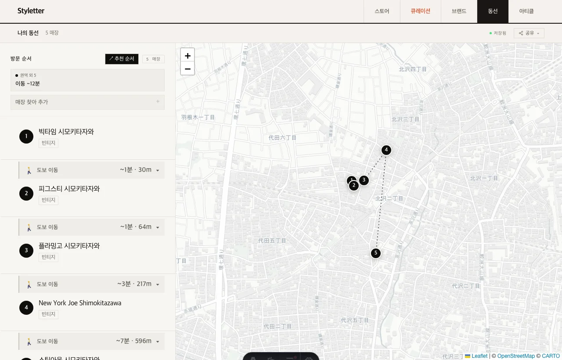562x360 pixels.
Task: Expand the ~1분 · 30m walking segment
Action: (x=92, y=170)
